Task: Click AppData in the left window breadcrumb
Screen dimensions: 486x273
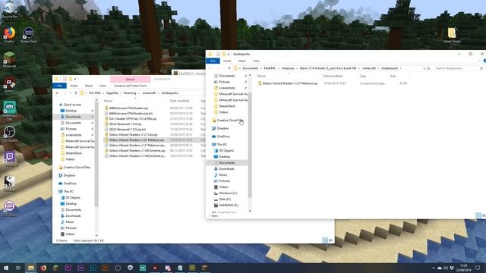Action: coord(112,93)
